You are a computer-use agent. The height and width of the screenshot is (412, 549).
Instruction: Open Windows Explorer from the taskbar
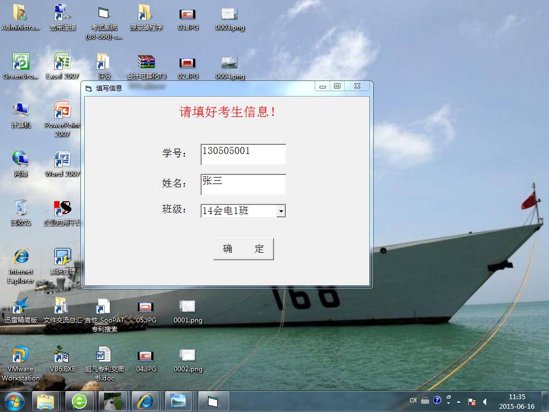pos(46,401)
